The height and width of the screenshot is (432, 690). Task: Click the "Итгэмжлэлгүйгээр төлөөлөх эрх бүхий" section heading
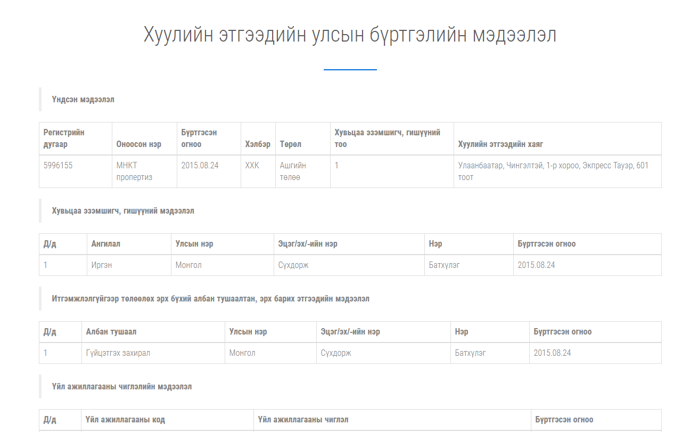(x=210, y=299)
